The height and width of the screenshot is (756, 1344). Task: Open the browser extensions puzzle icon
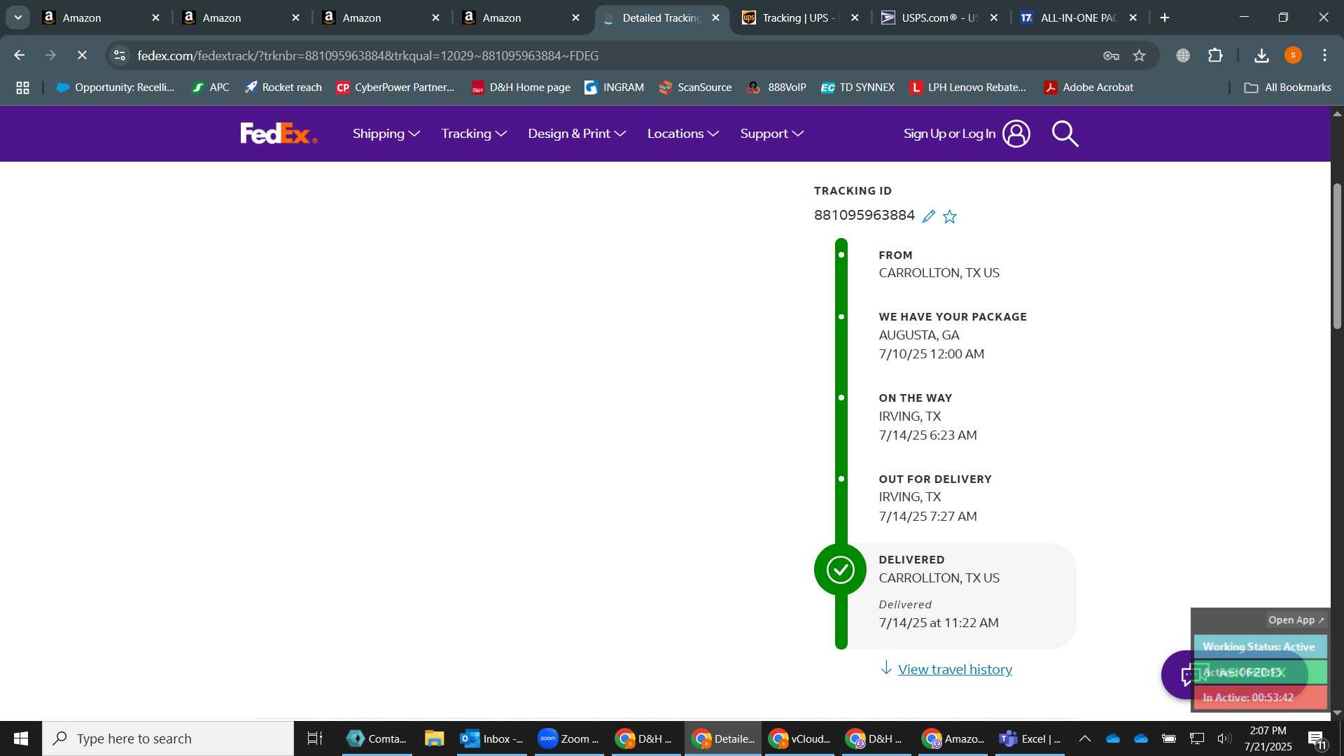[1216, 55]
